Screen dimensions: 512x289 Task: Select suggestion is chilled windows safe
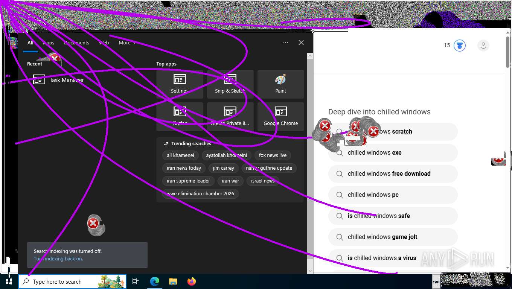click(x=393, y=216)
